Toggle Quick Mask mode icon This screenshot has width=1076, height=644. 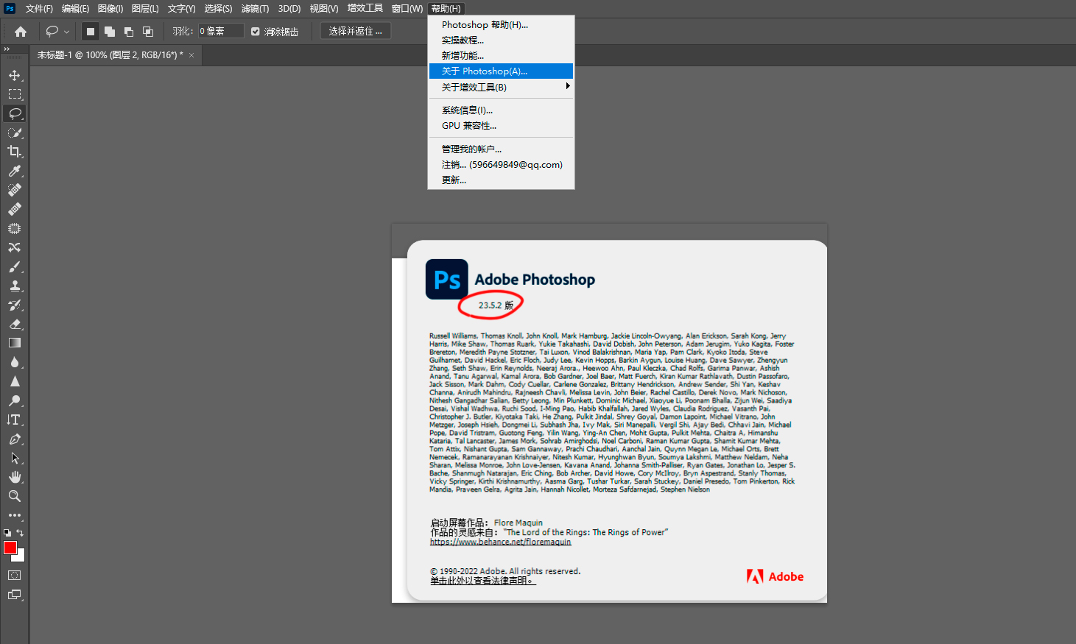pyautogui.click(x=14, y=576)
